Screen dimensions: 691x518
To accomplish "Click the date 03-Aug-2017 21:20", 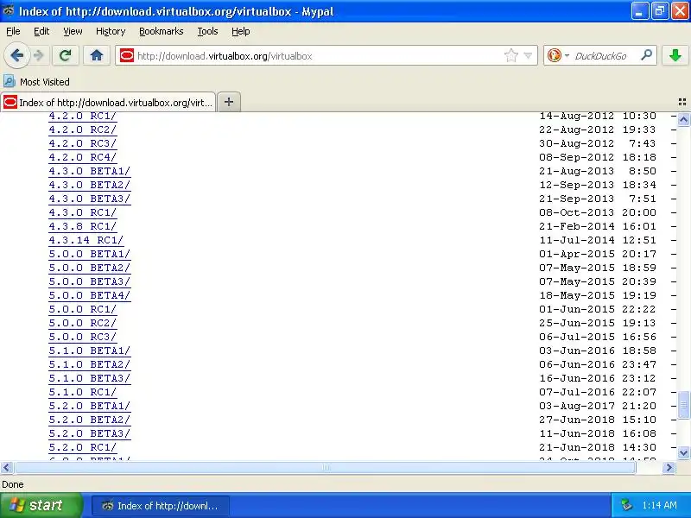I will point(598,406).
